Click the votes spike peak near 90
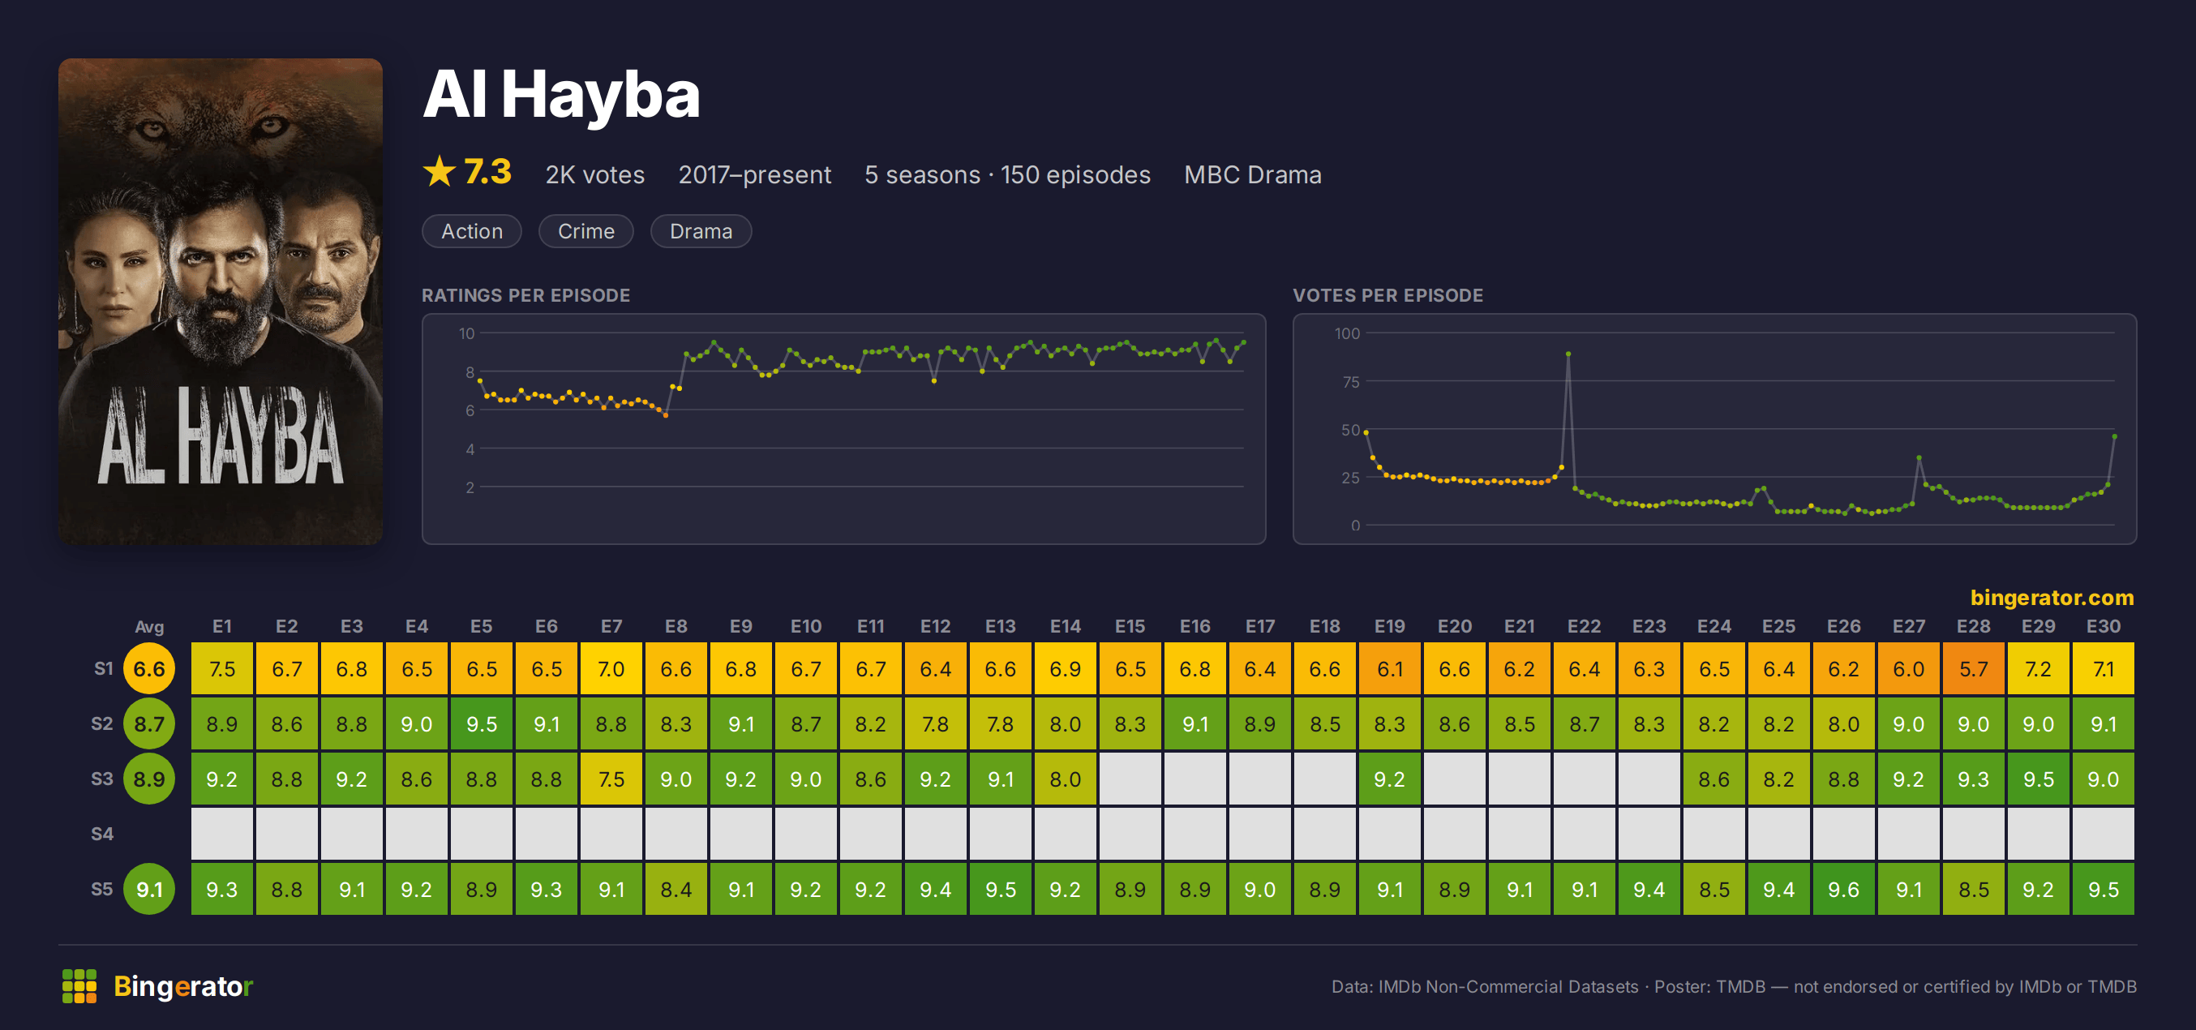The height and width of the screenshot is (1030, 2196). [x=1568, y=354]
